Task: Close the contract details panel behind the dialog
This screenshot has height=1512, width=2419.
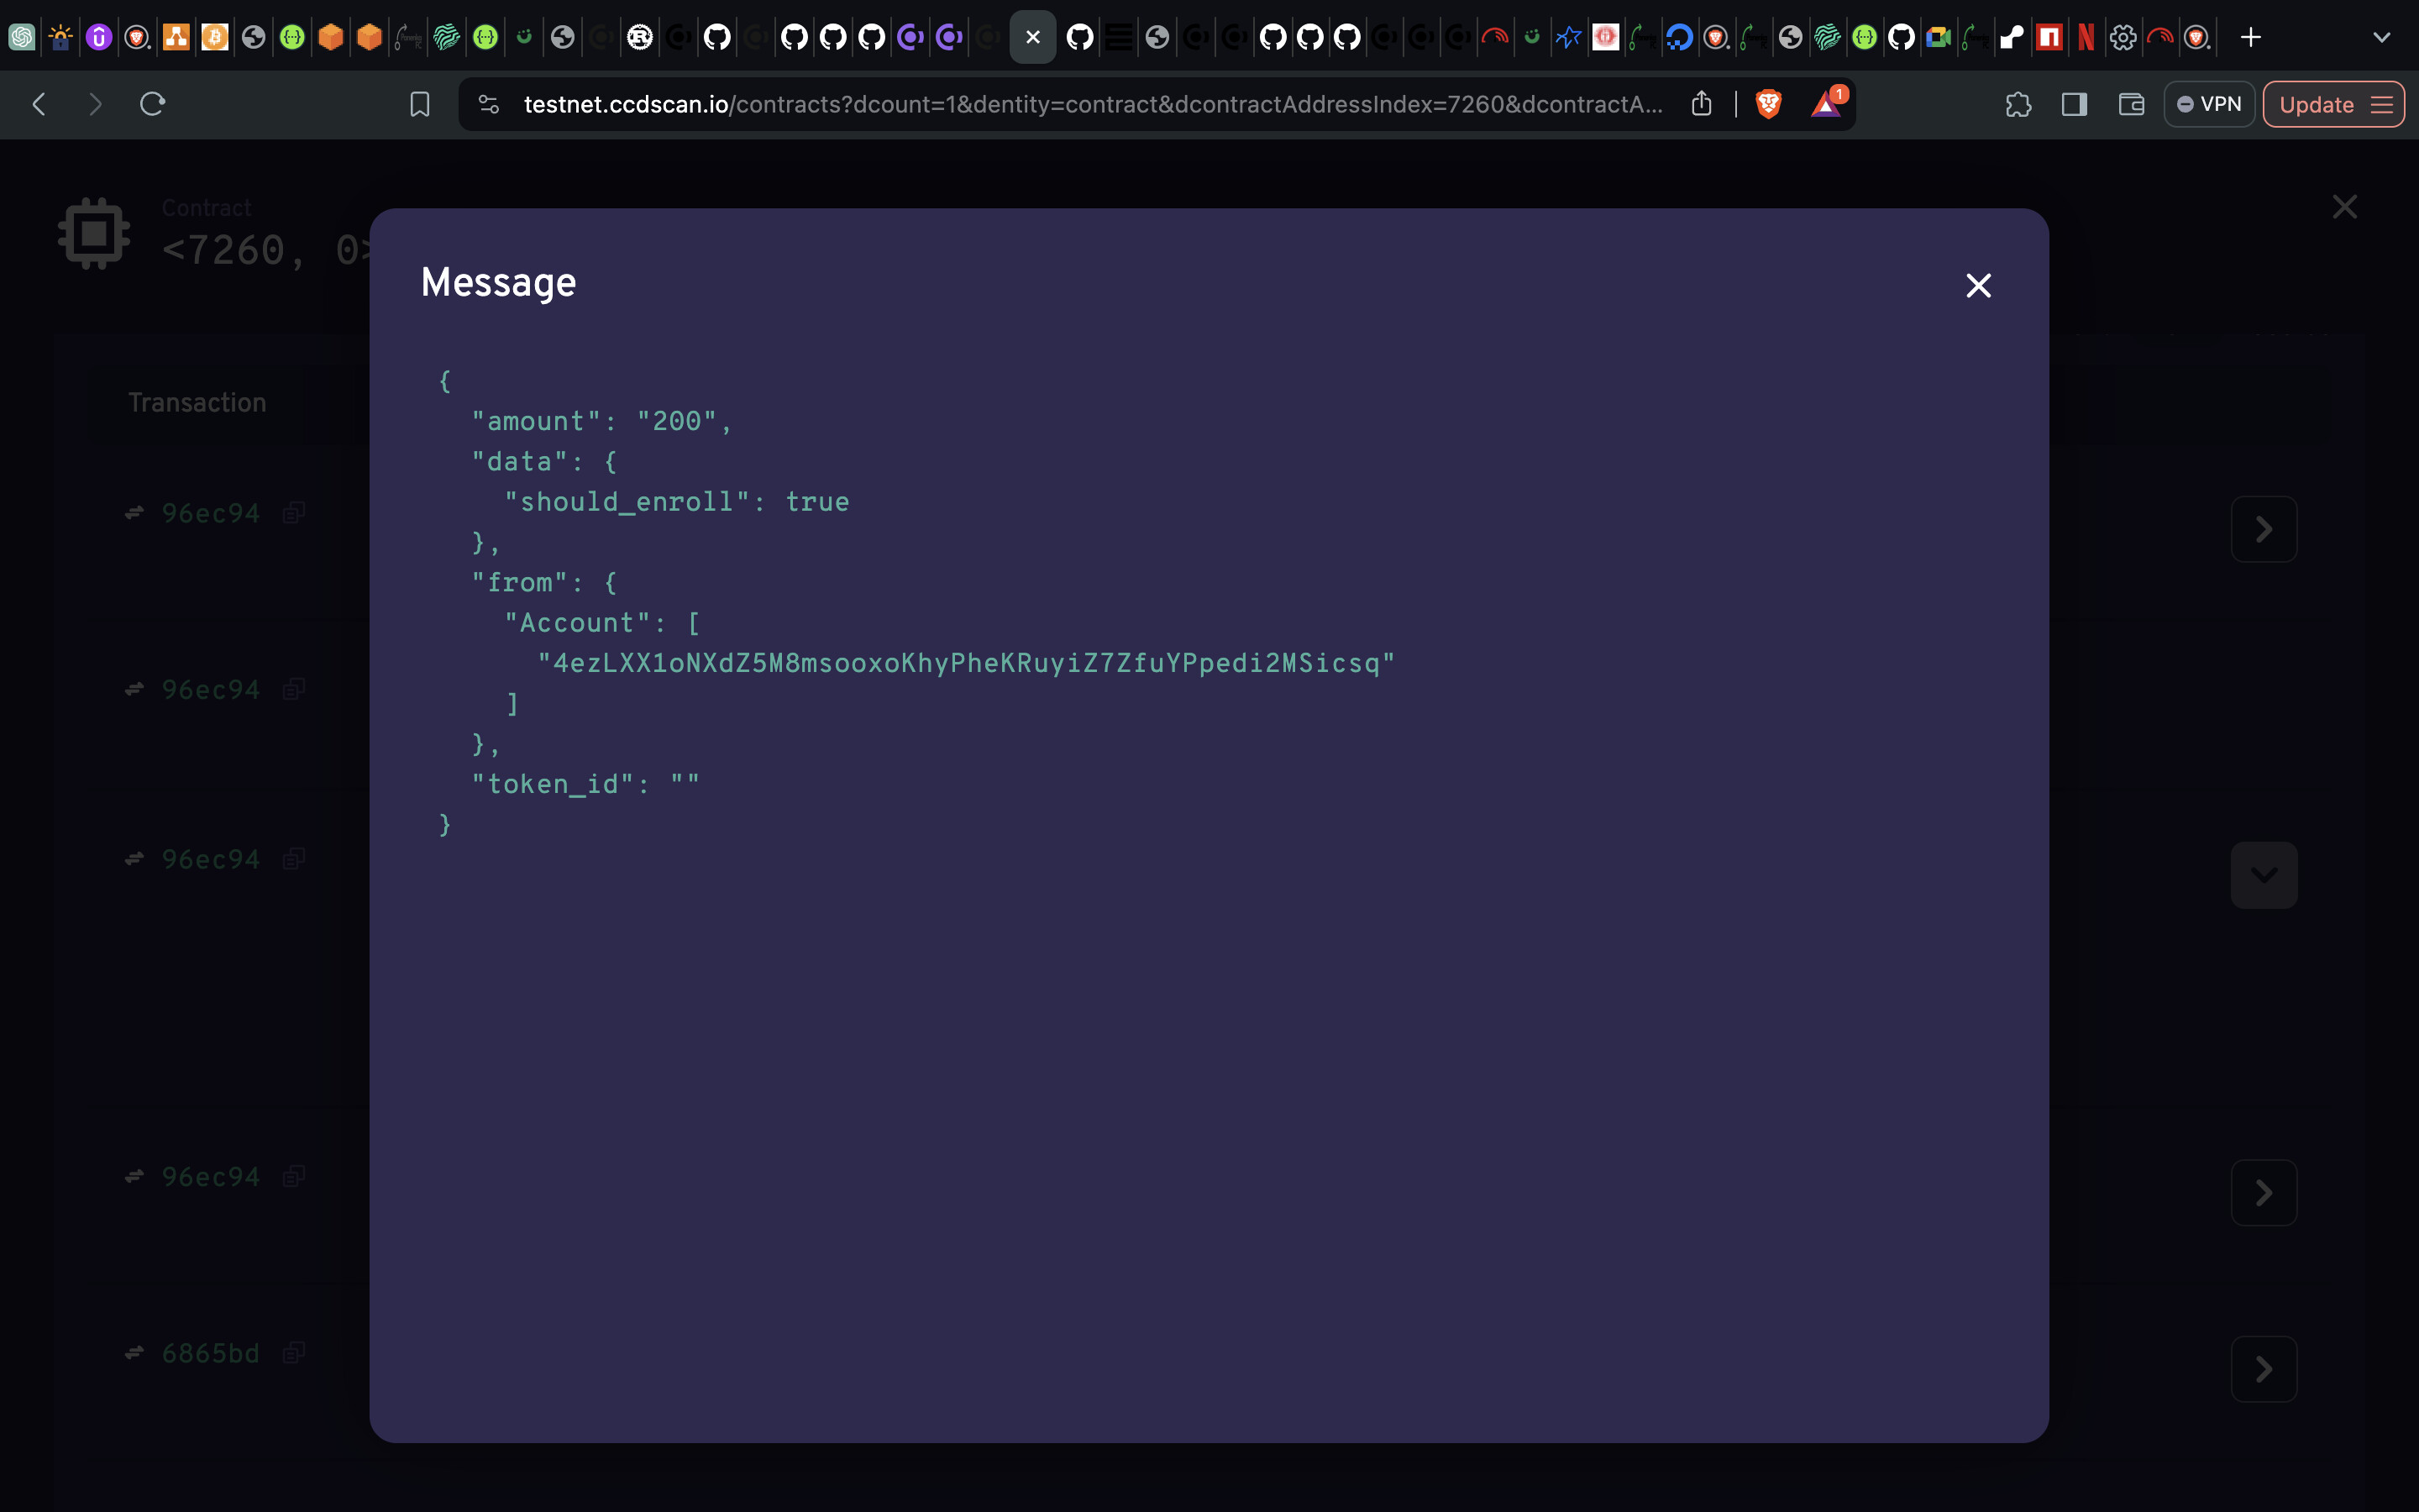Action: click(2344, 207)
